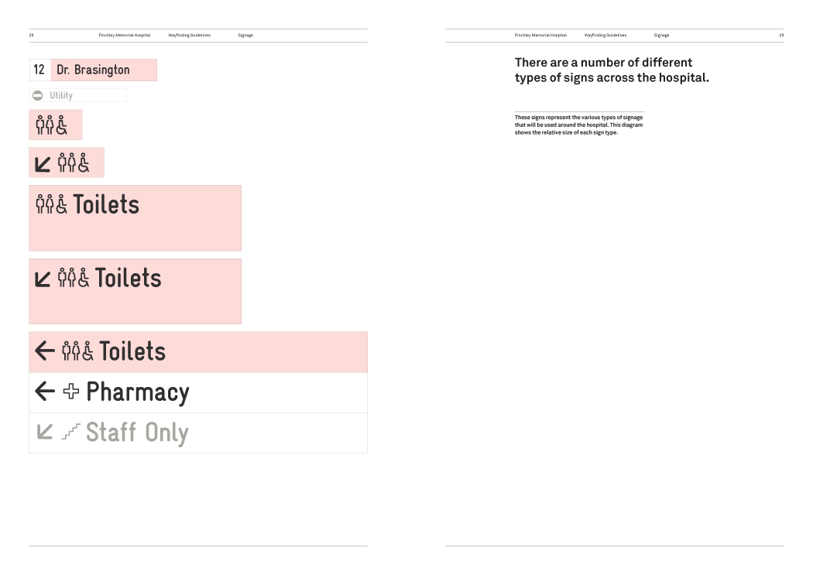The height and width of the screenshot is (575, 813).
Task: Click the toilet pictograms on the large arrowless Toilets sign
Action: [x=52, y=205]
